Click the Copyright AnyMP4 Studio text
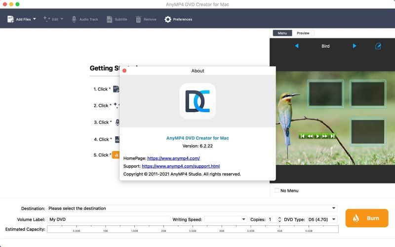 coord(182,174)
